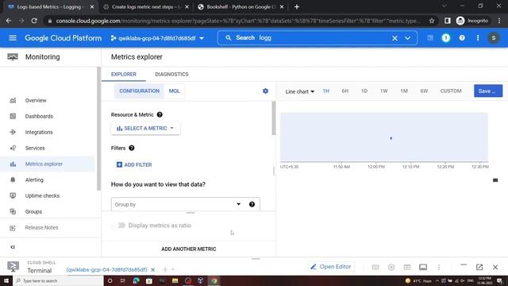Activate Cloud Shell from header
Image resolution: width=508 pixels, height=286 pixels.
coord(430,38)
